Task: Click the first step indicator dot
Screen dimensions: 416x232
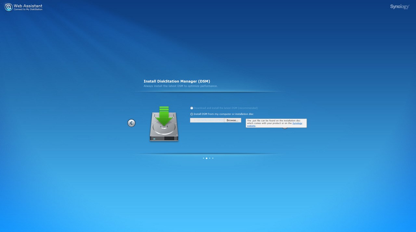Action: click(x=203, y=158)
